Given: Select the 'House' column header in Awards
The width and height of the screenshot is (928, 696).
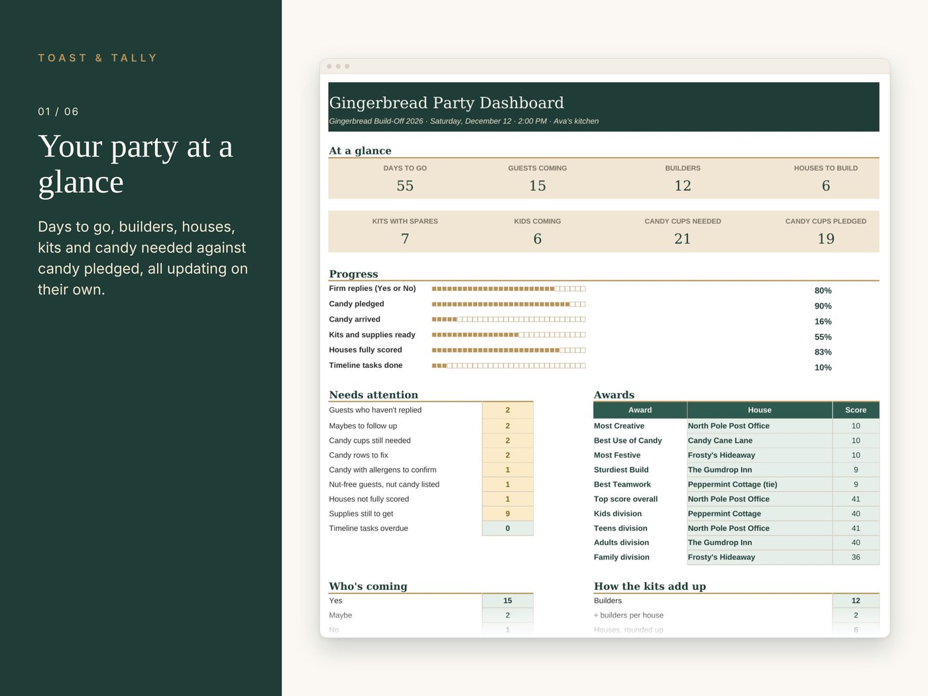Looking at the screenshot, I should click(760, 410).
